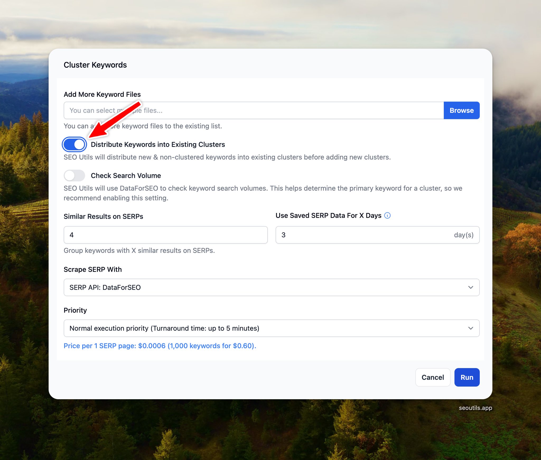The height and width of the screenshot is (460, 541).
Task: Click the Run button
Action: pyautogui.click(x=467, y=377)
